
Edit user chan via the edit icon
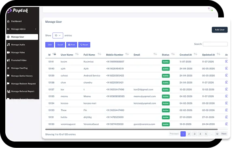click(226, 82)
